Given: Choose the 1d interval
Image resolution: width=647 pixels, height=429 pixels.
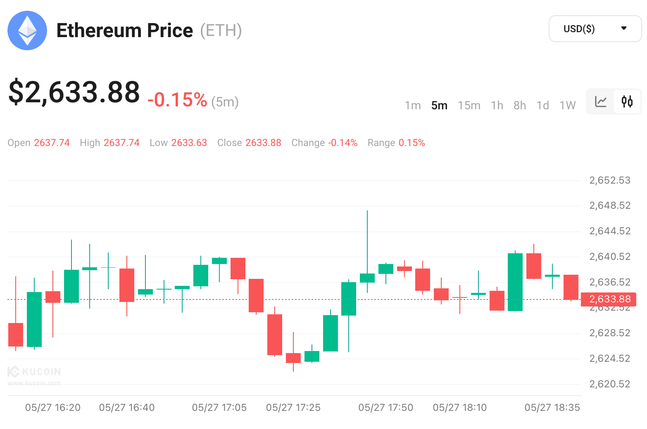Looking at the screenshot, I should pos(542,106).
